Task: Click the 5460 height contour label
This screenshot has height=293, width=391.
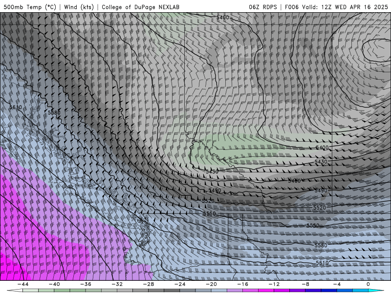Action: [294, 181]
